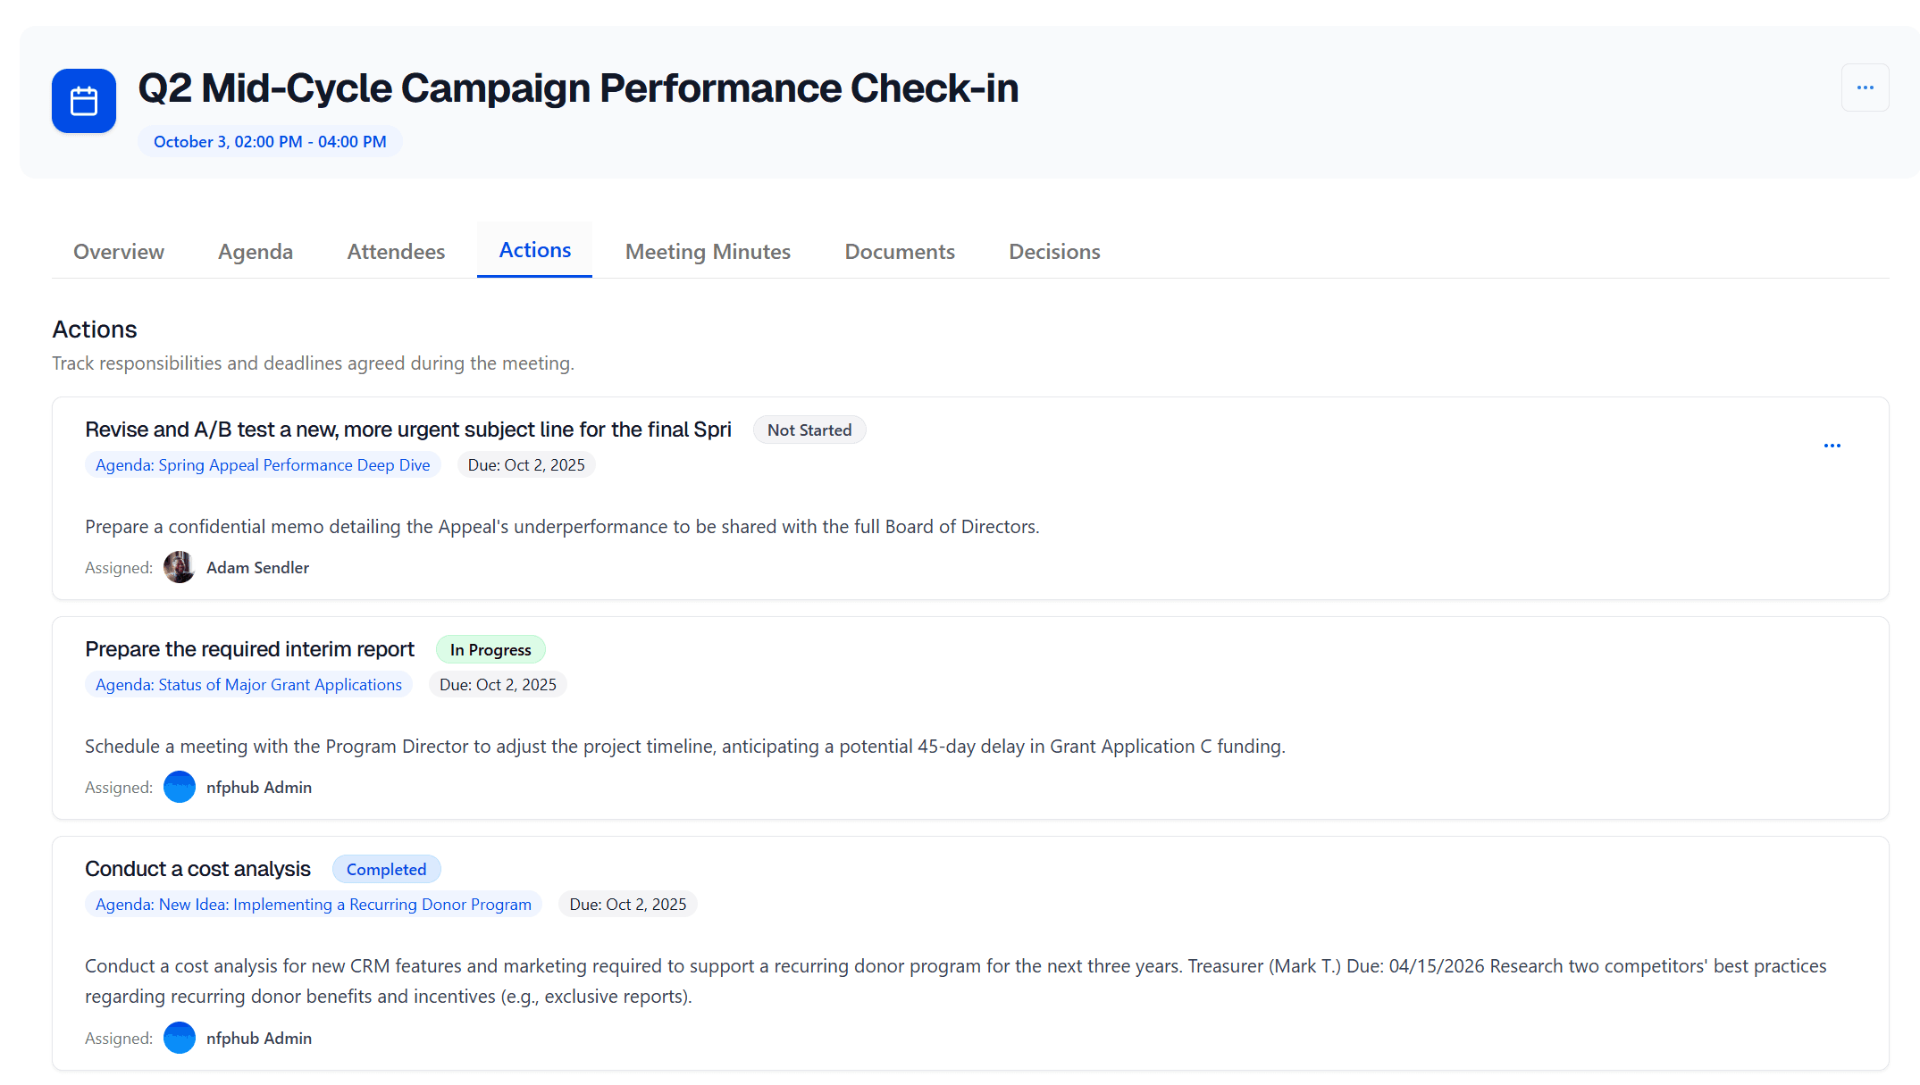Open the Agenda tab
Image resolution: width=1920 pixels, height=1085 pixels.
click(x=256, y=252)
